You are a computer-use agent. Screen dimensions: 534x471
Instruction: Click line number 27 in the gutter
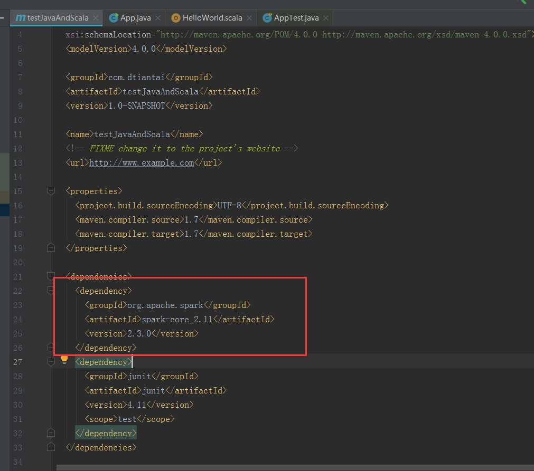pyautogui.click(x=17, y=362)
